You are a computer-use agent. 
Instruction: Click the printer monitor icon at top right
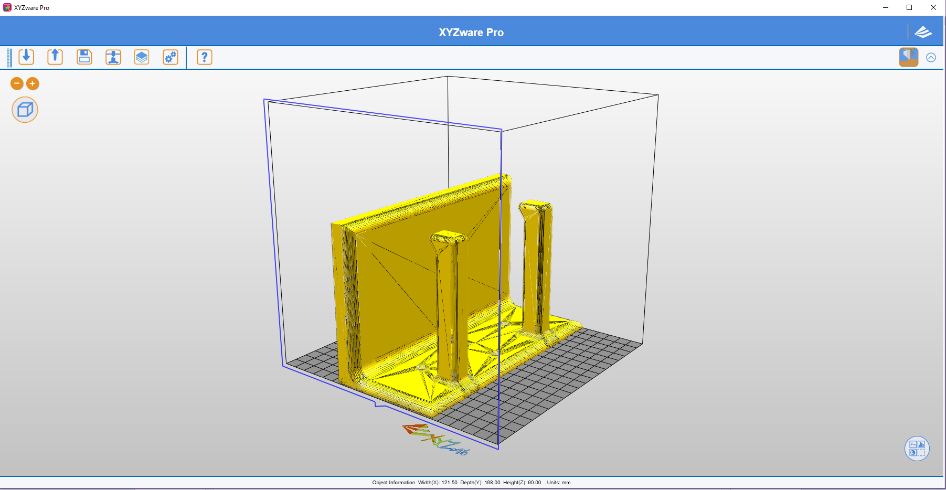pos(909,57)
